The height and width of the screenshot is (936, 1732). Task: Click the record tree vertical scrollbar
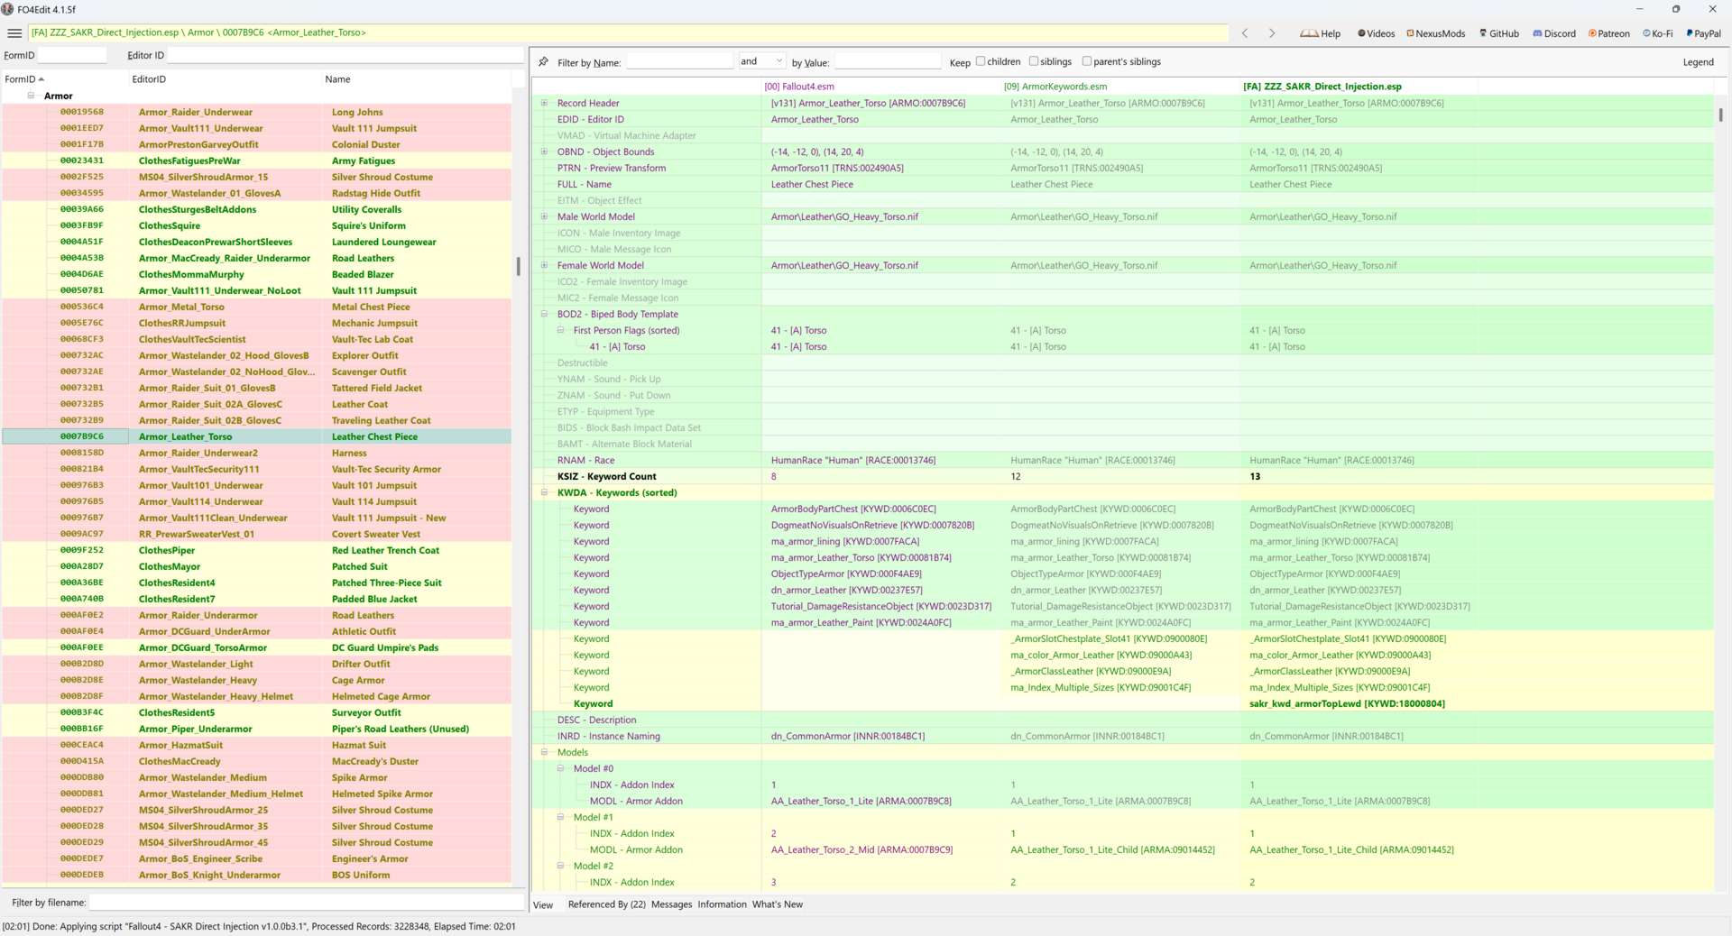[518, 266]
